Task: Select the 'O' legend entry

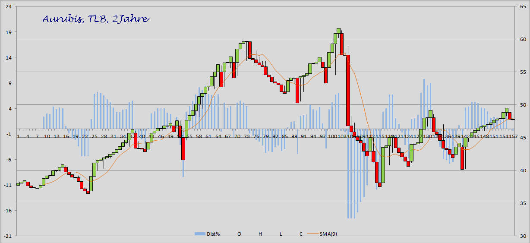Action: (239, 234)
